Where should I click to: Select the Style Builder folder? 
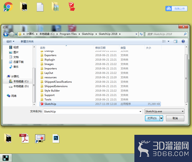coord(100,91)
